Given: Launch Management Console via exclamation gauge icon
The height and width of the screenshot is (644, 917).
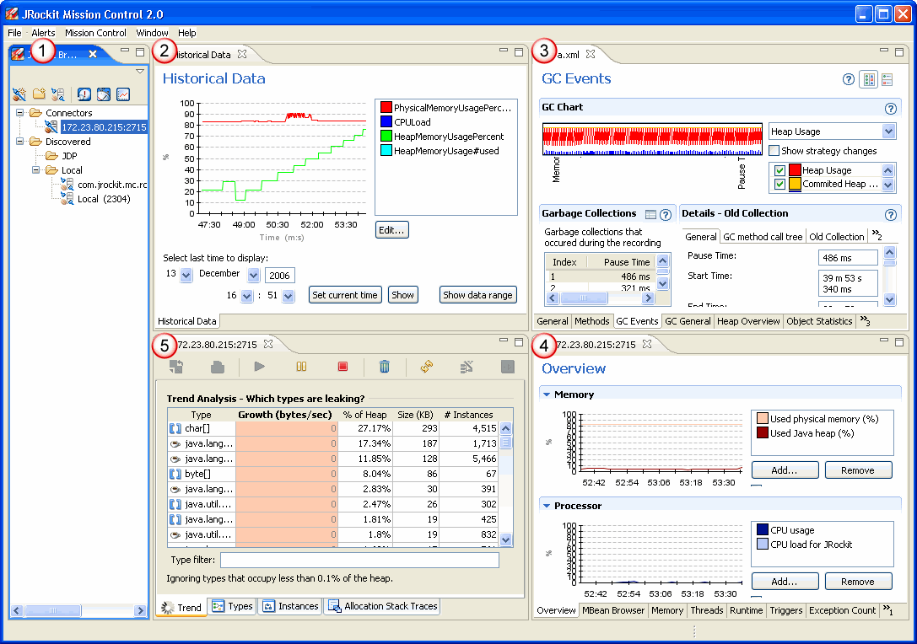Looking at the screenshot, I should (84, 94).
